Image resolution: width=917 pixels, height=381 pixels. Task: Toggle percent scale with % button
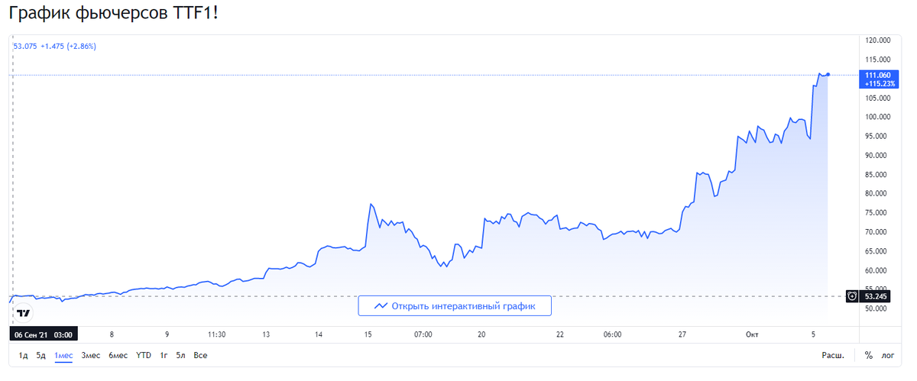pyautogui.click(x=869, y=356)
